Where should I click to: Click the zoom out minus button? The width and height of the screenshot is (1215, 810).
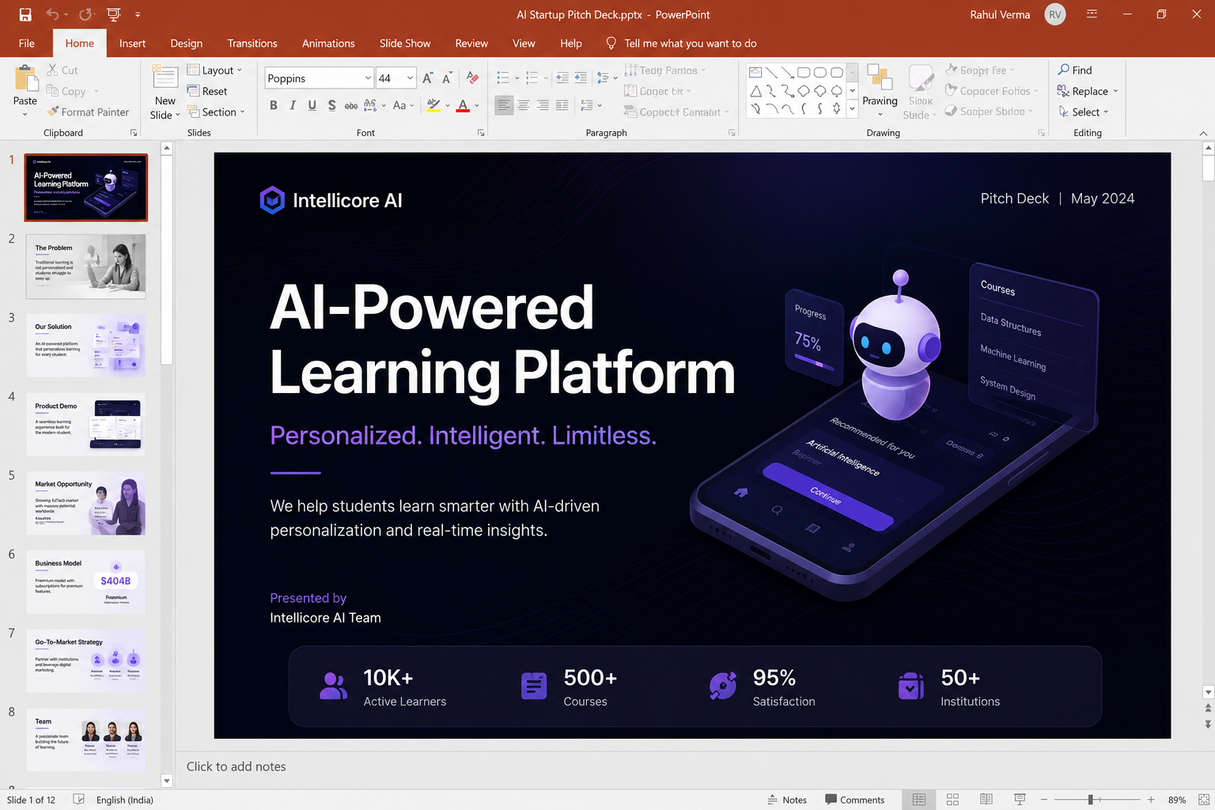tap(1044, 800)
